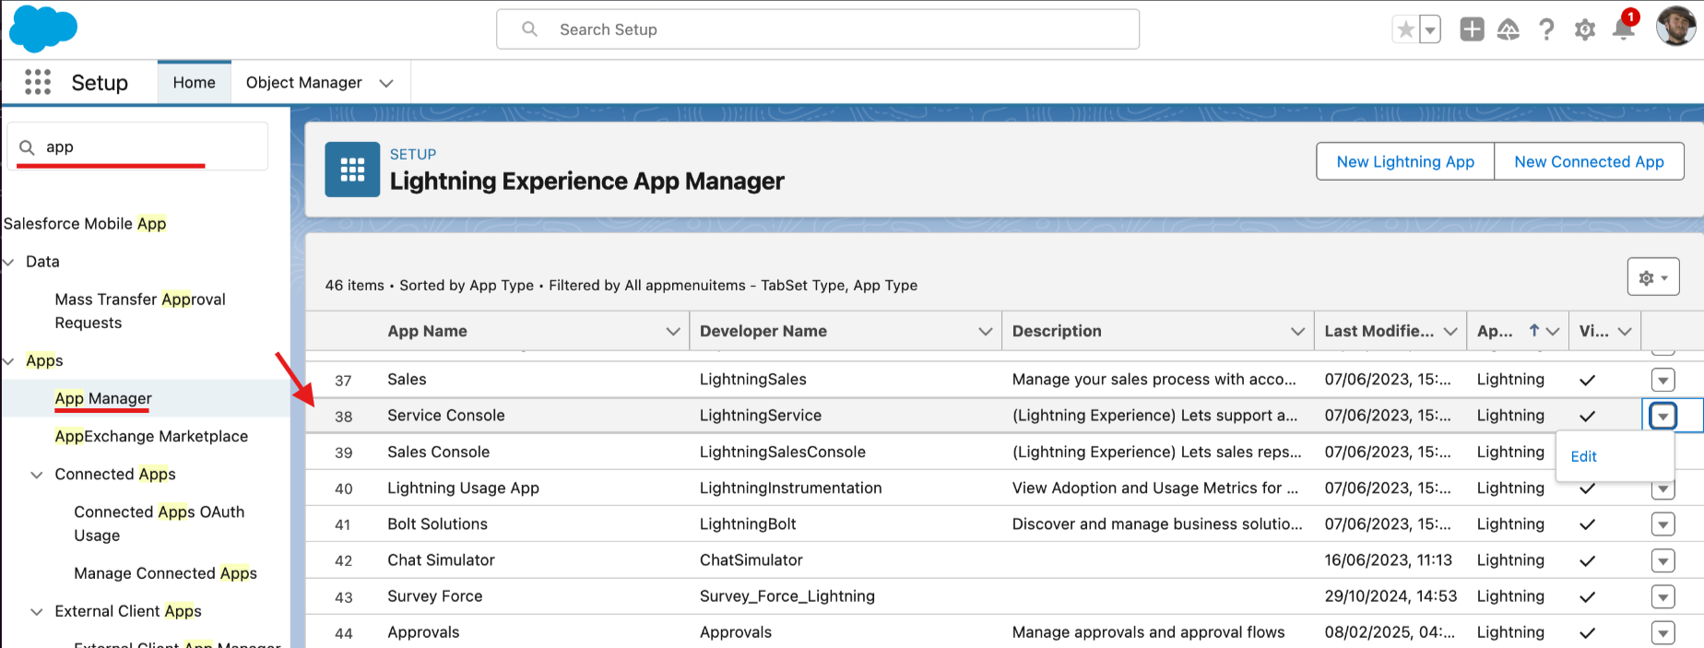Open App Type column actions chevron

pos(1553,332)
